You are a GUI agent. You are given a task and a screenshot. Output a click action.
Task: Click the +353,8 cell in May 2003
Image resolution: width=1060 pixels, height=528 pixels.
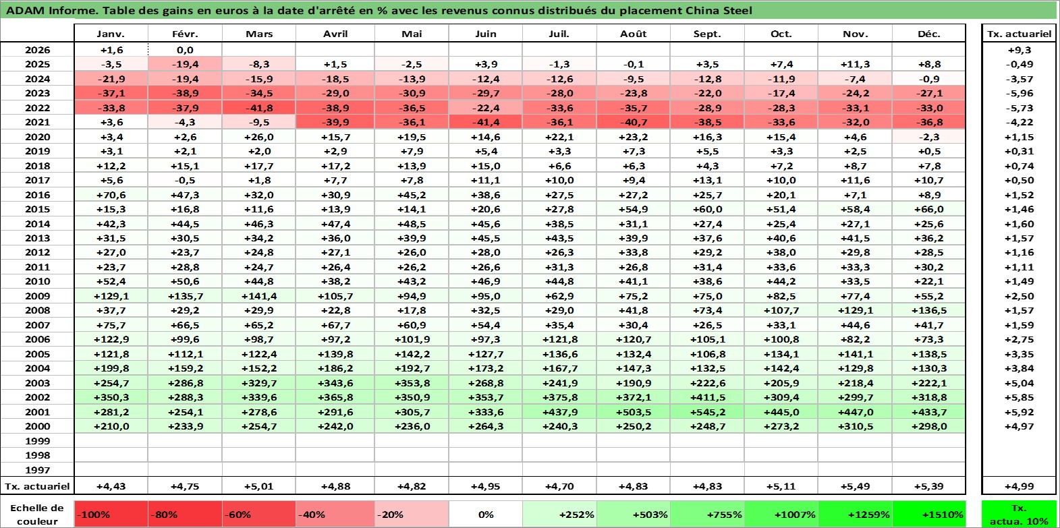click(412, 383)
